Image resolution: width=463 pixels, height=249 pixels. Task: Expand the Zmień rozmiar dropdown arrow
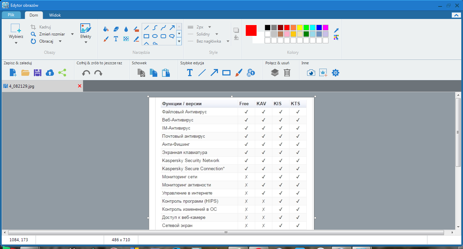click(72, 34)
